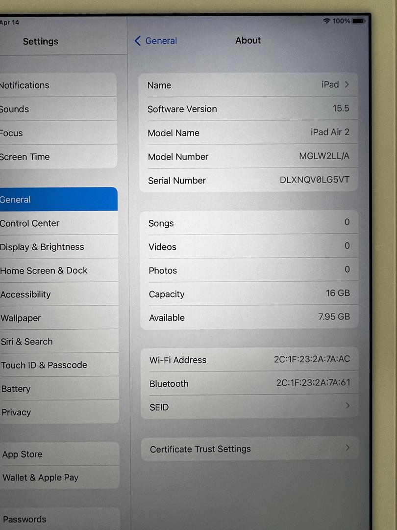
Task: Open Sounds settings
Action: tap(58, 109)
